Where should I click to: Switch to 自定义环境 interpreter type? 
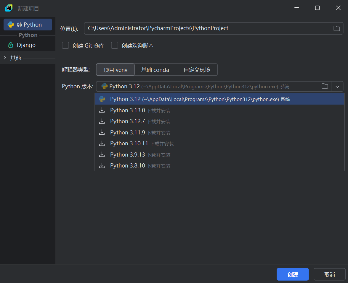[197, 70]
